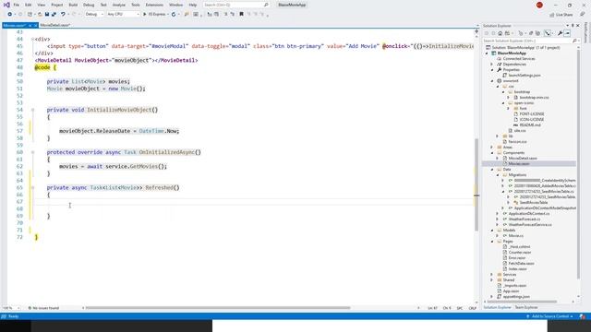This screenshot has width=591, height=332.
Task: Expand the Dependencies node
Action: coord(492,65)
